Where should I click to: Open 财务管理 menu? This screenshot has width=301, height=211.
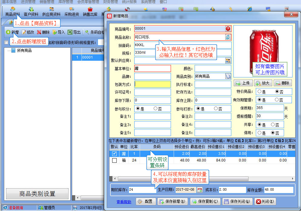pyautogui.click(x=110, y=2)
